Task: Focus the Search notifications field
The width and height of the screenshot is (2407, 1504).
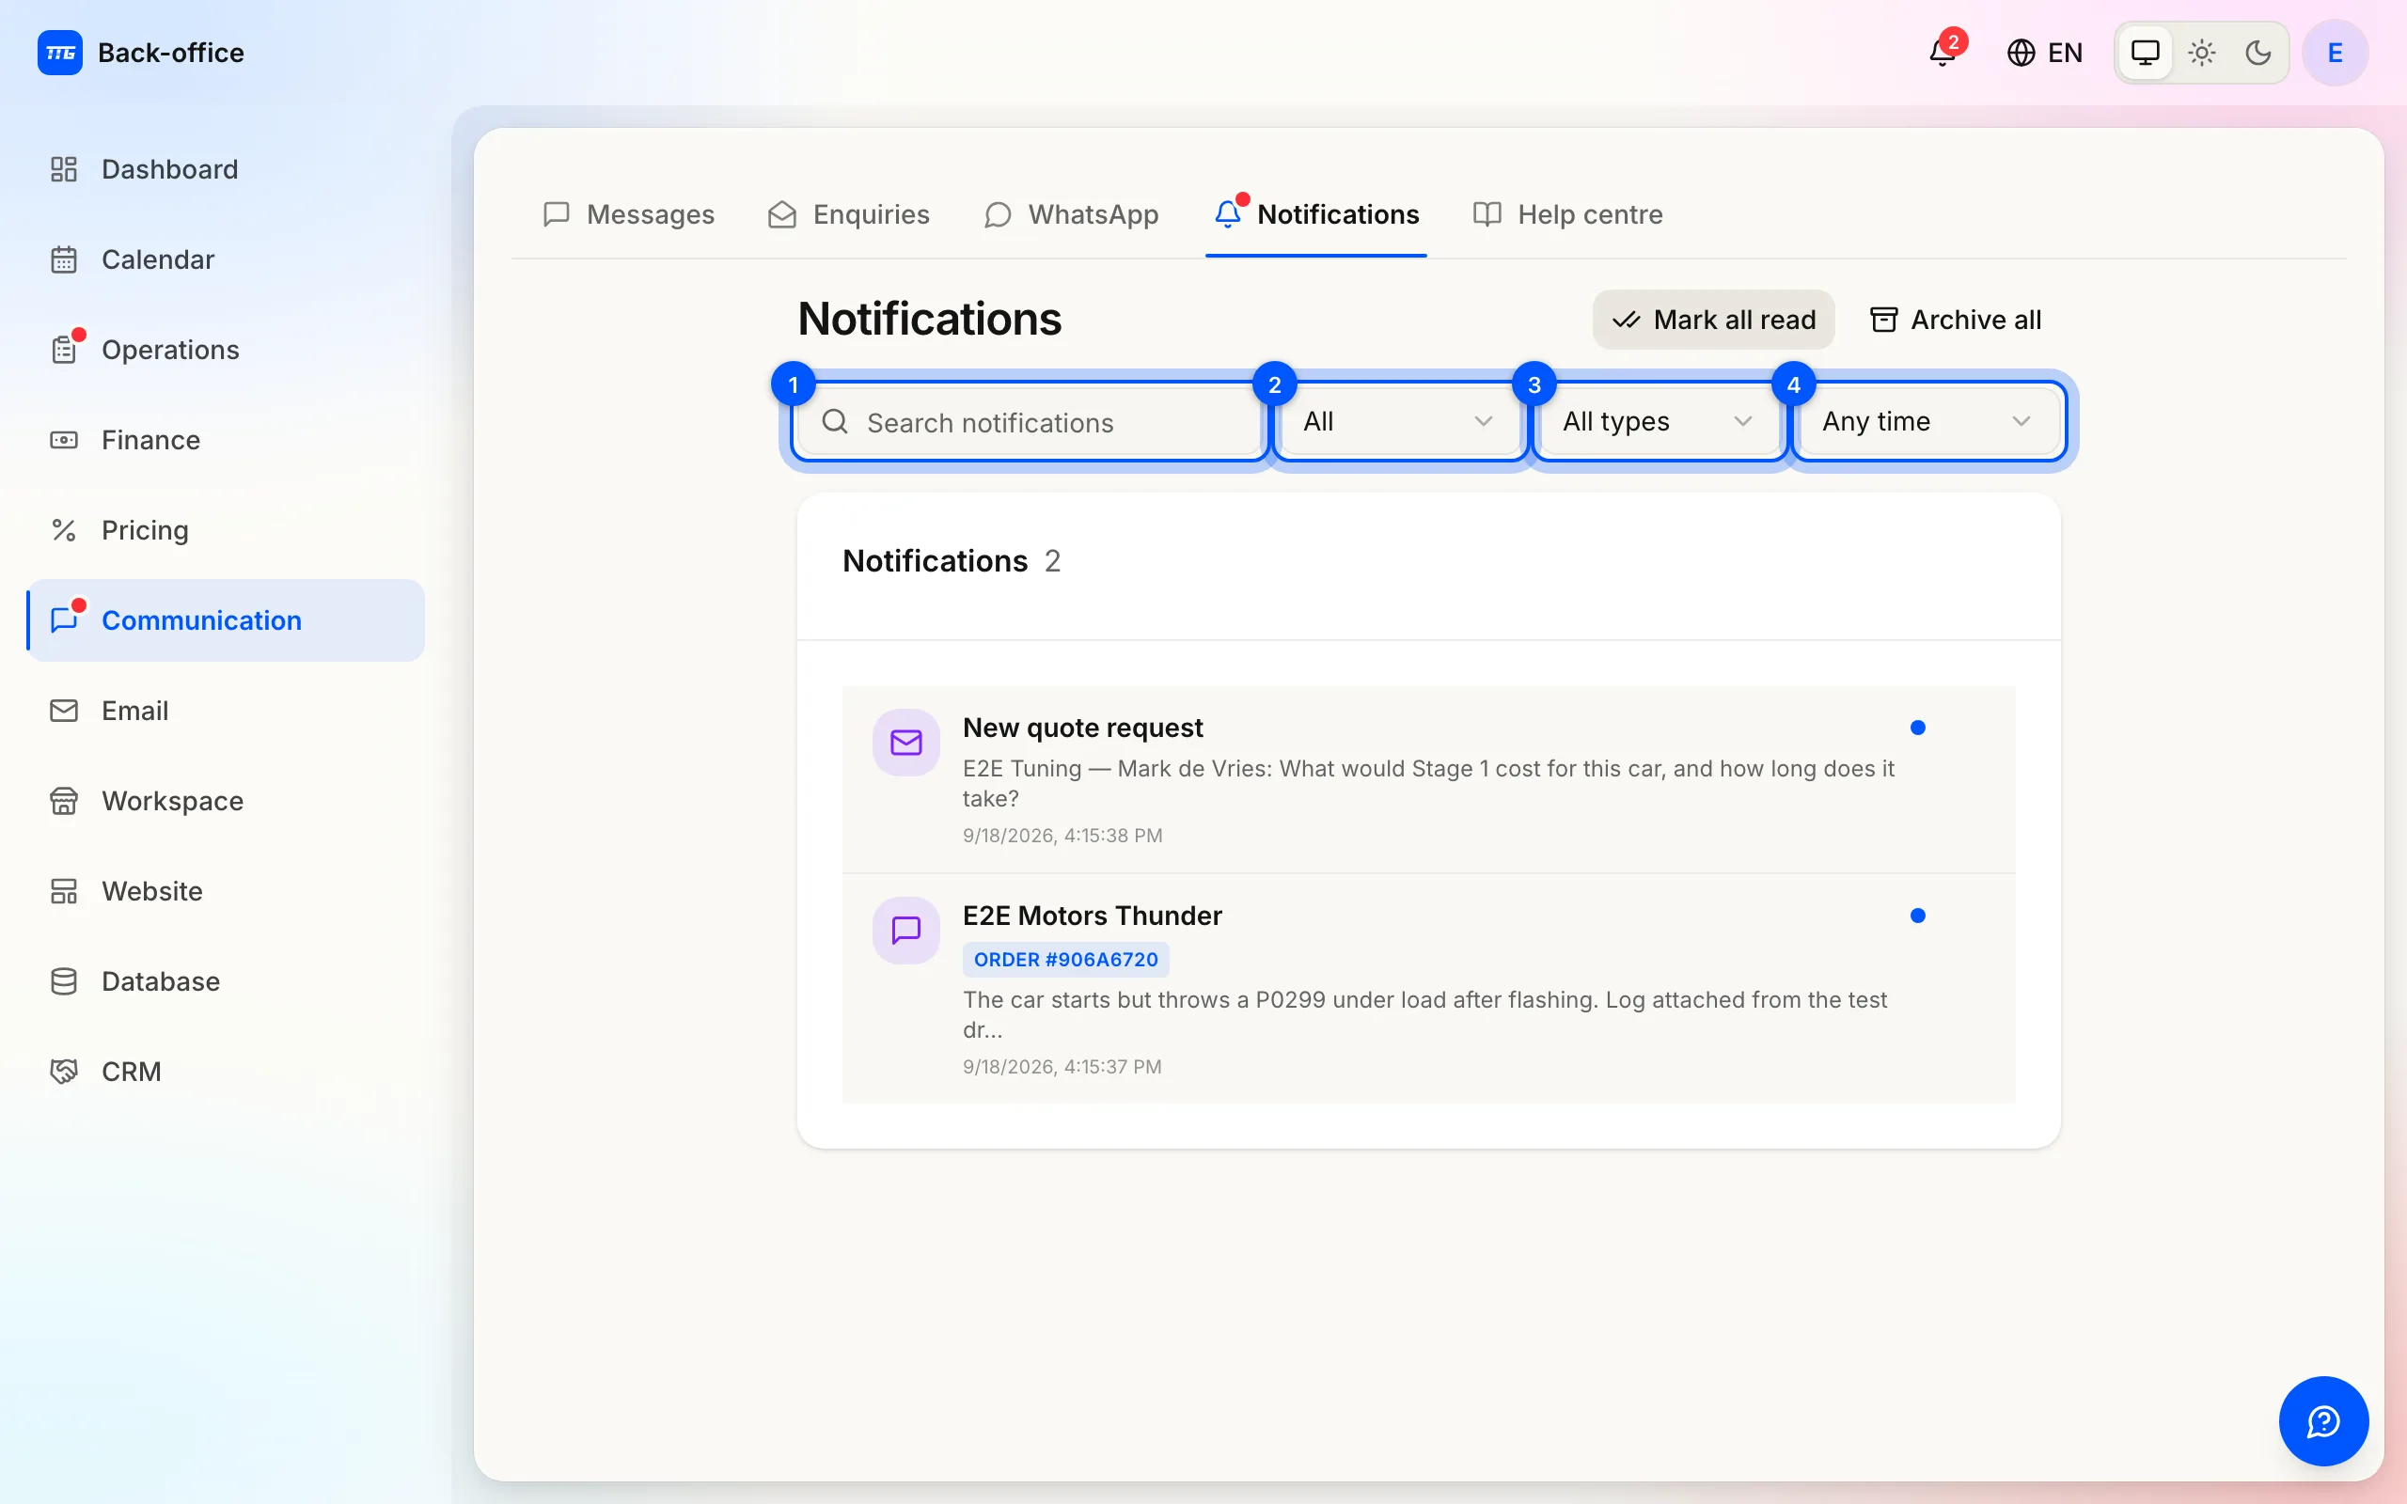Action: tap(1030, 422)
